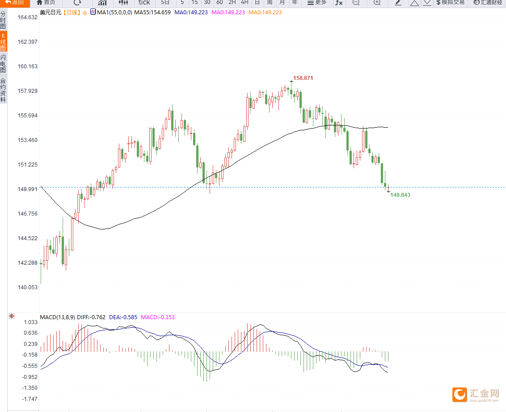Open the line chart type icon
506x412 pixels.
coord(102,3)
